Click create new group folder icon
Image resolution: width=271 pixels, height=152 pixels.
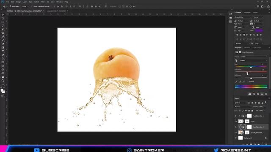pyautogui.click(x=259, y=144)
